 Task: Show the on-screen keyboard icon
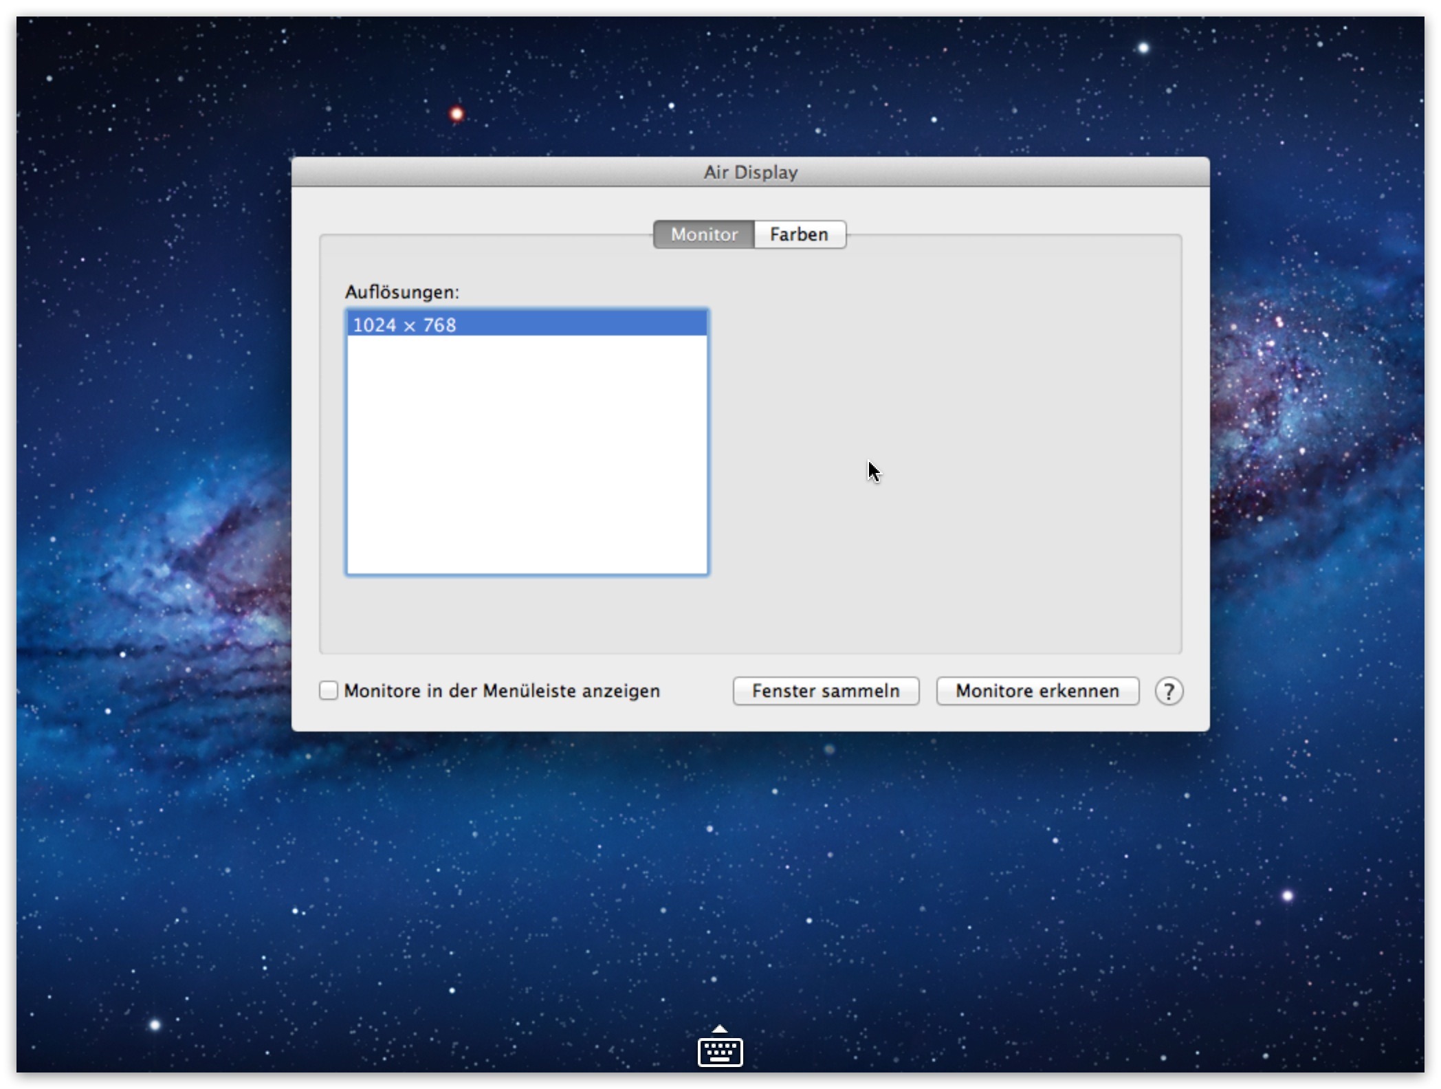point(720,1046)
